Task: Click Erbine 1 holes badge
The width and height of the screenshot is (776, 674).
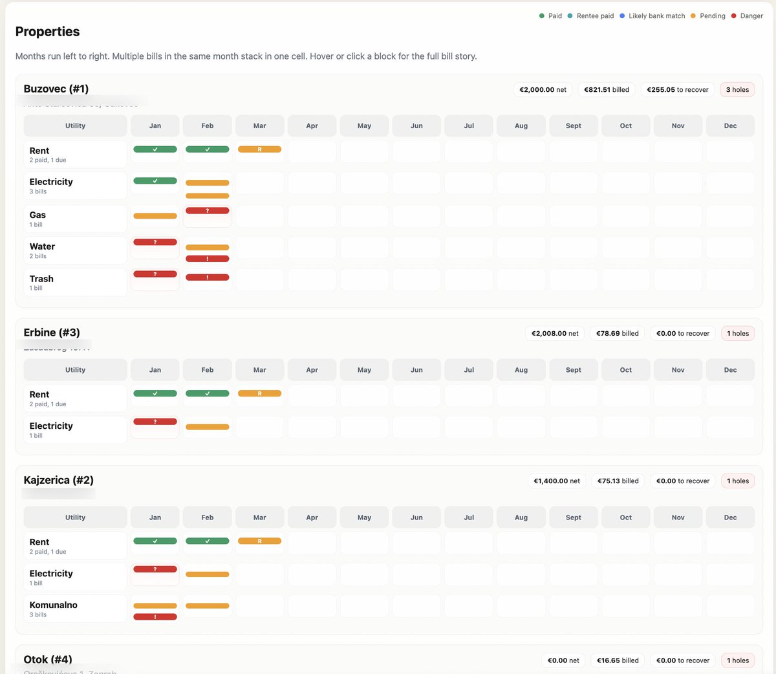Action: point(738,334)
